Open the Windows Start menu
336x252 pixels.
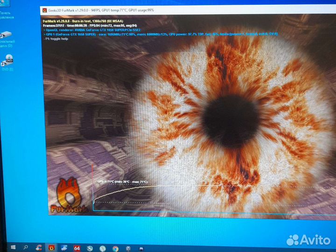point(13,247)
